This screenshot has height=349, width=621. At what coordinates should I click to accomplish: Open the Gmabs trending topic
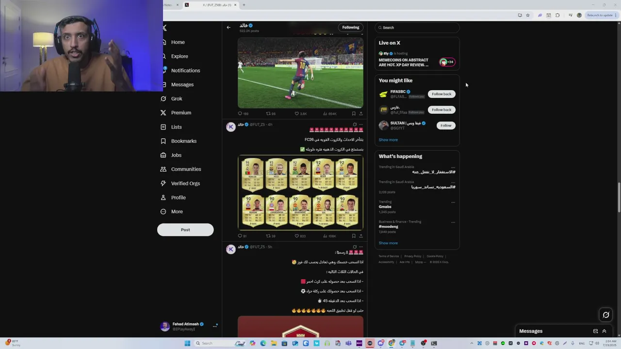tap(385, 206)
